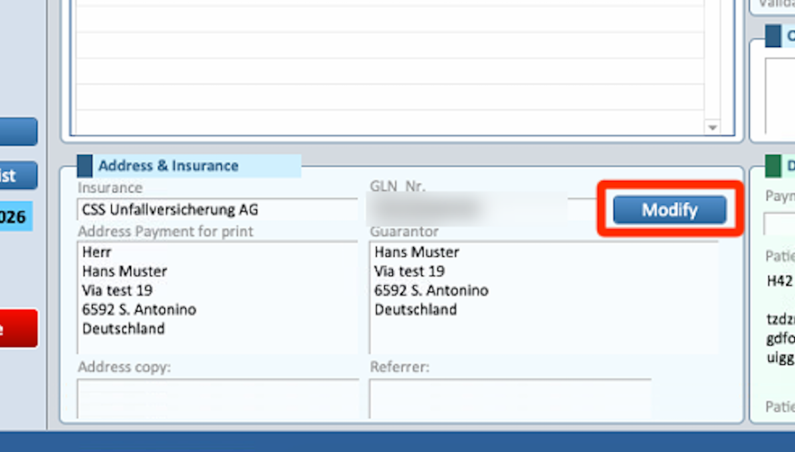Click the Address & Insurance section title
This screenshot has height=452, width=795.
[x=168, y=166]
